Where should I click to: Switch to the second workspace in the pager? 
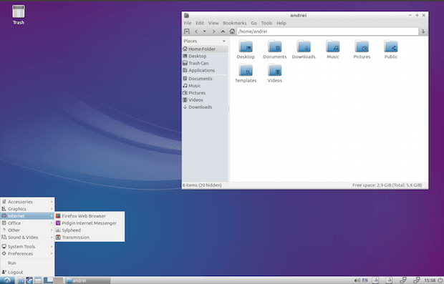click(x=58, y=280)
